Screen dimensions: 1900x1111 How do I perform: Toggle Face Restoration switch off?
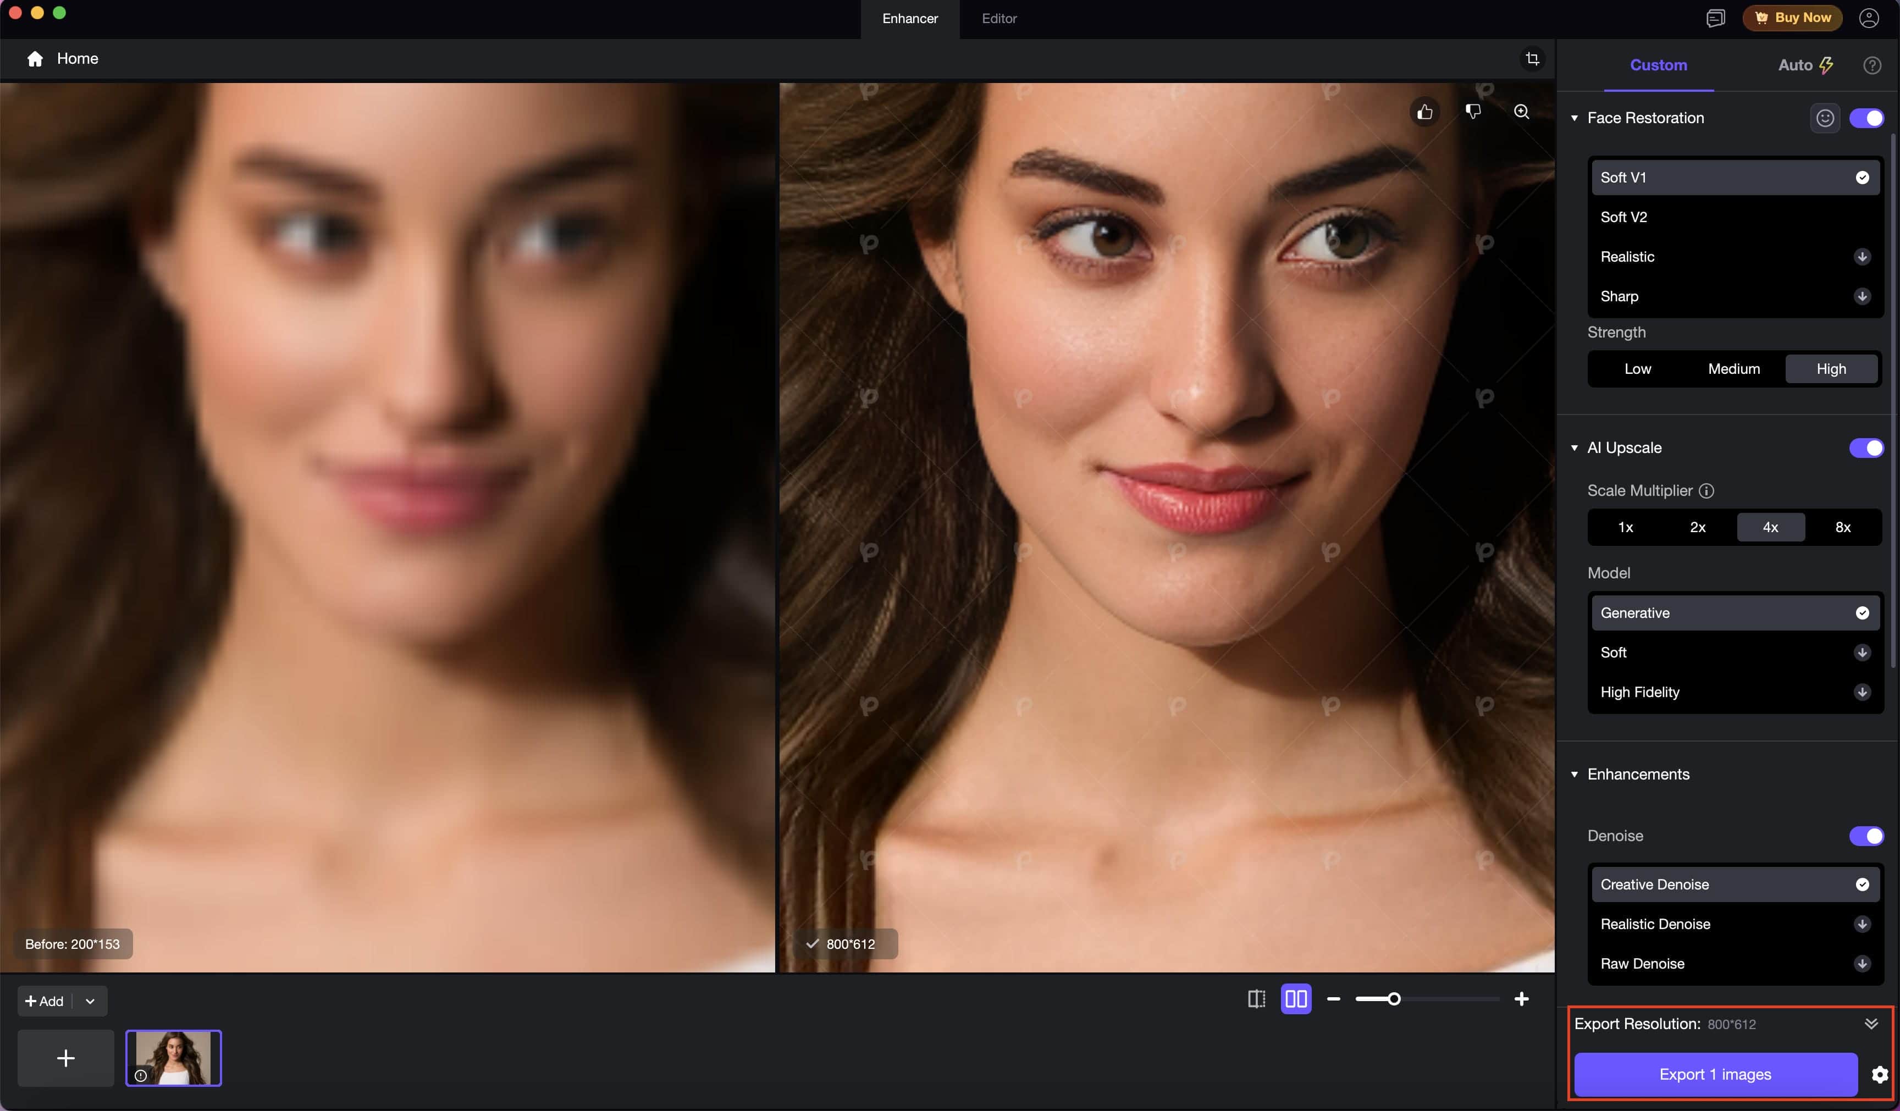1866,118
